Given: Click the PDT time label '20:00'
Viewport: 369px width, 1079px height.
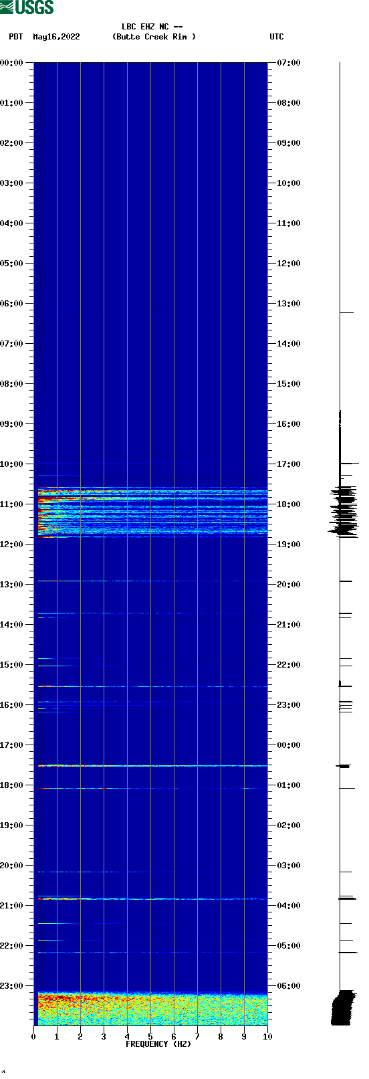Looking at the screenshot, I should pos(12,866).
